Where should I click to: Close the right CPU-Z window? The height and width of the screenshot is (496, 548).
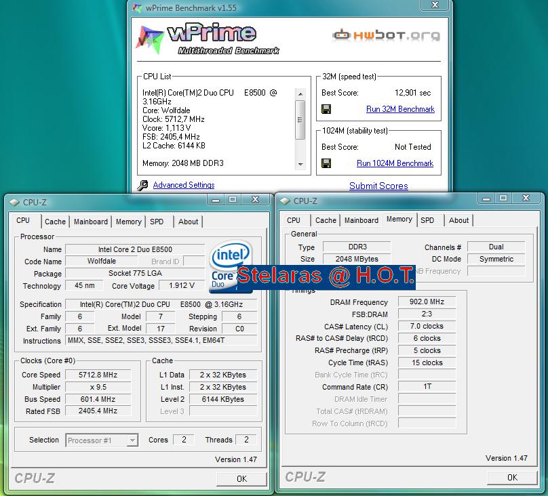[x=526, y=199]
